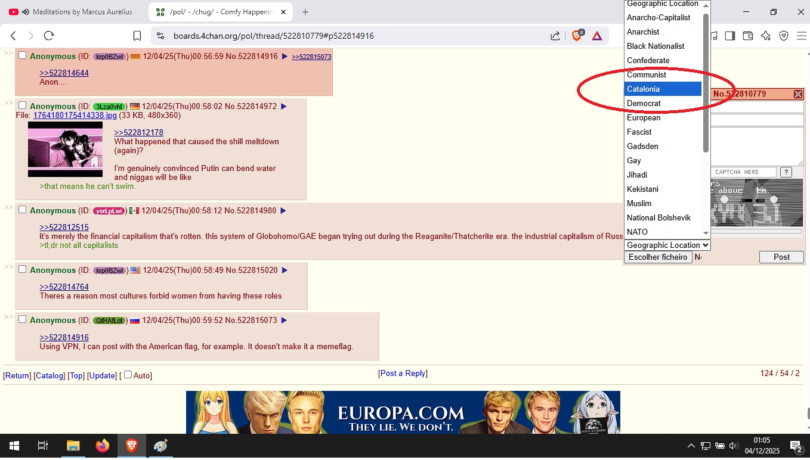
Task: Choose Black Nationalist flag option
Action: [x=663, y=46]
